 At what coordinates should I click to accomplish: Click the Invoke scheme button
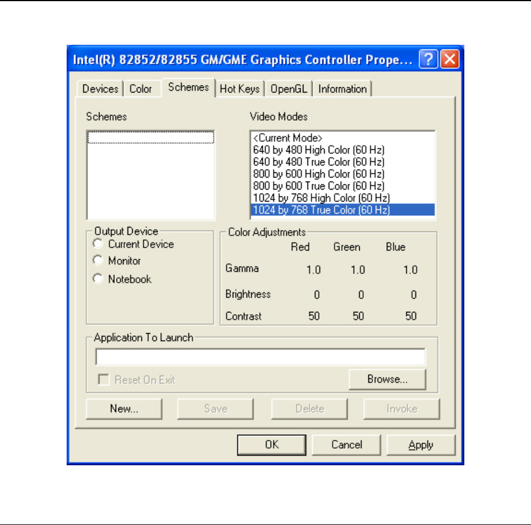[x=402, y=409]
